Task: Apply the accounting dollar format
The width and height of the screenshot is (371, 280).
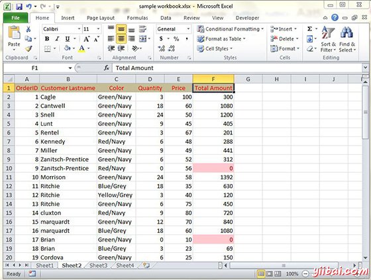Action: (161, 39)
